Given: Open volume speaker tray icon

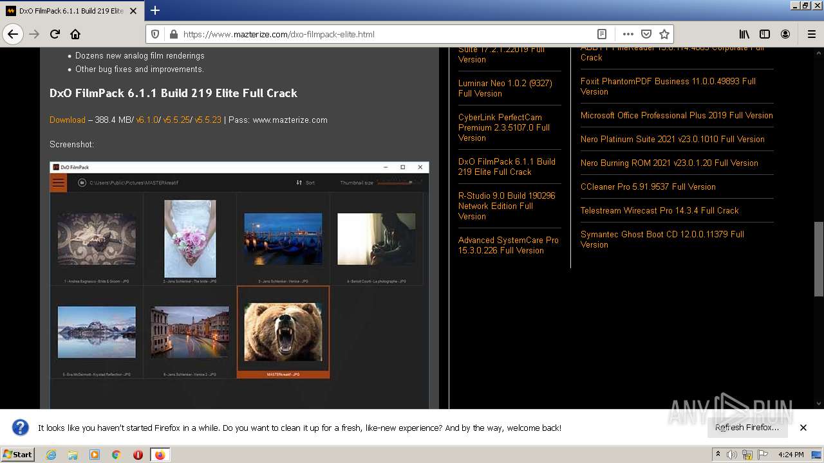Looking at the screenshot, I should pyautogui.click(x=732, y=455).
